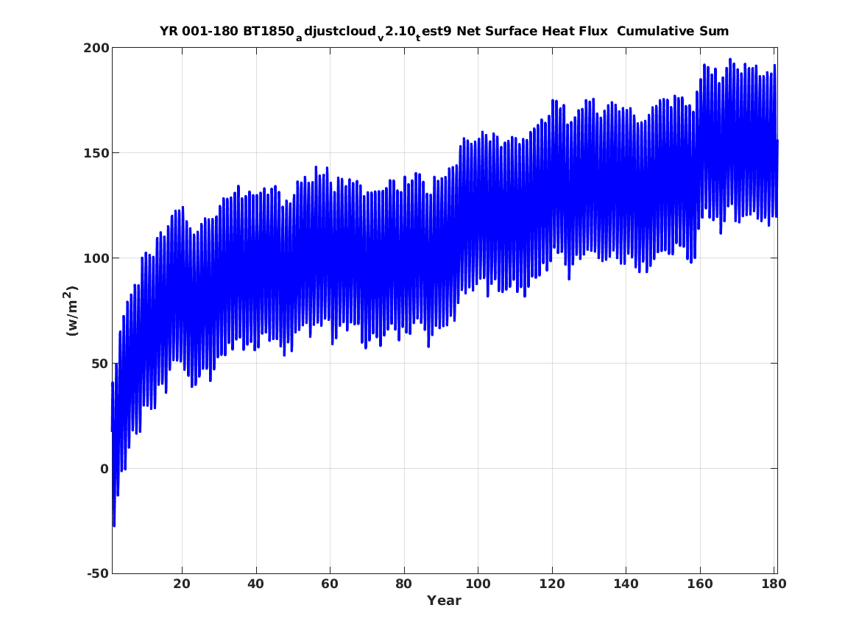
Task: Click y-axis tick label '50'
Action: point(100,363)
